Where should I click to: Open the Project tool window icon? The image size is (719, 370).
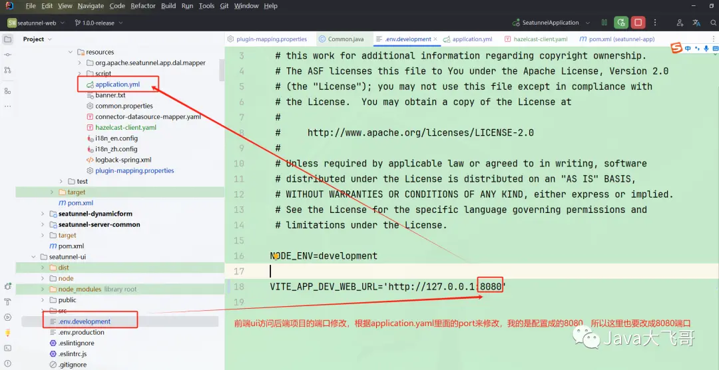8,39
